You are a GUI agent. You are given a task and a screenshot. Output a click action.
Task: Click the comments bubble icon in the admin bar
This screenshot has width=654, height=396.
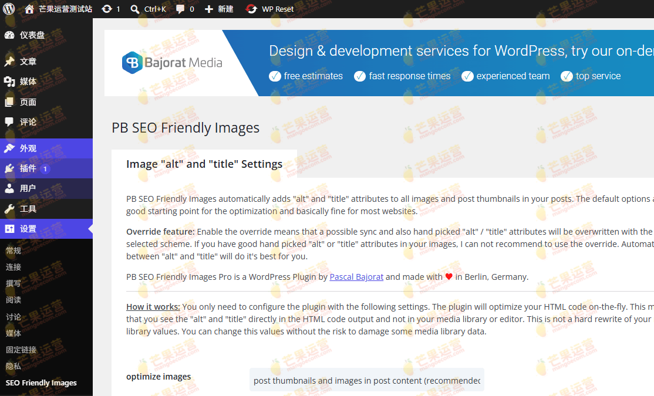pyautogui.click(x=180, y=9)
